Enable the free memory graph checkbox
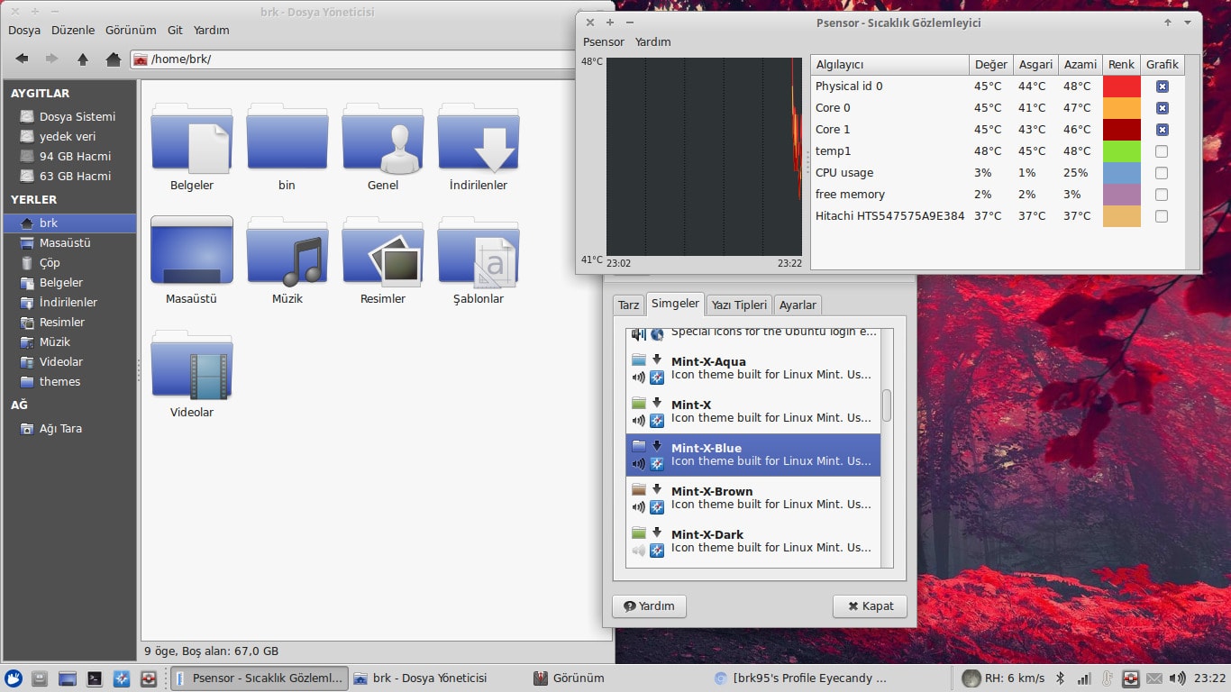1231x692 pixels. [1163, 194]
